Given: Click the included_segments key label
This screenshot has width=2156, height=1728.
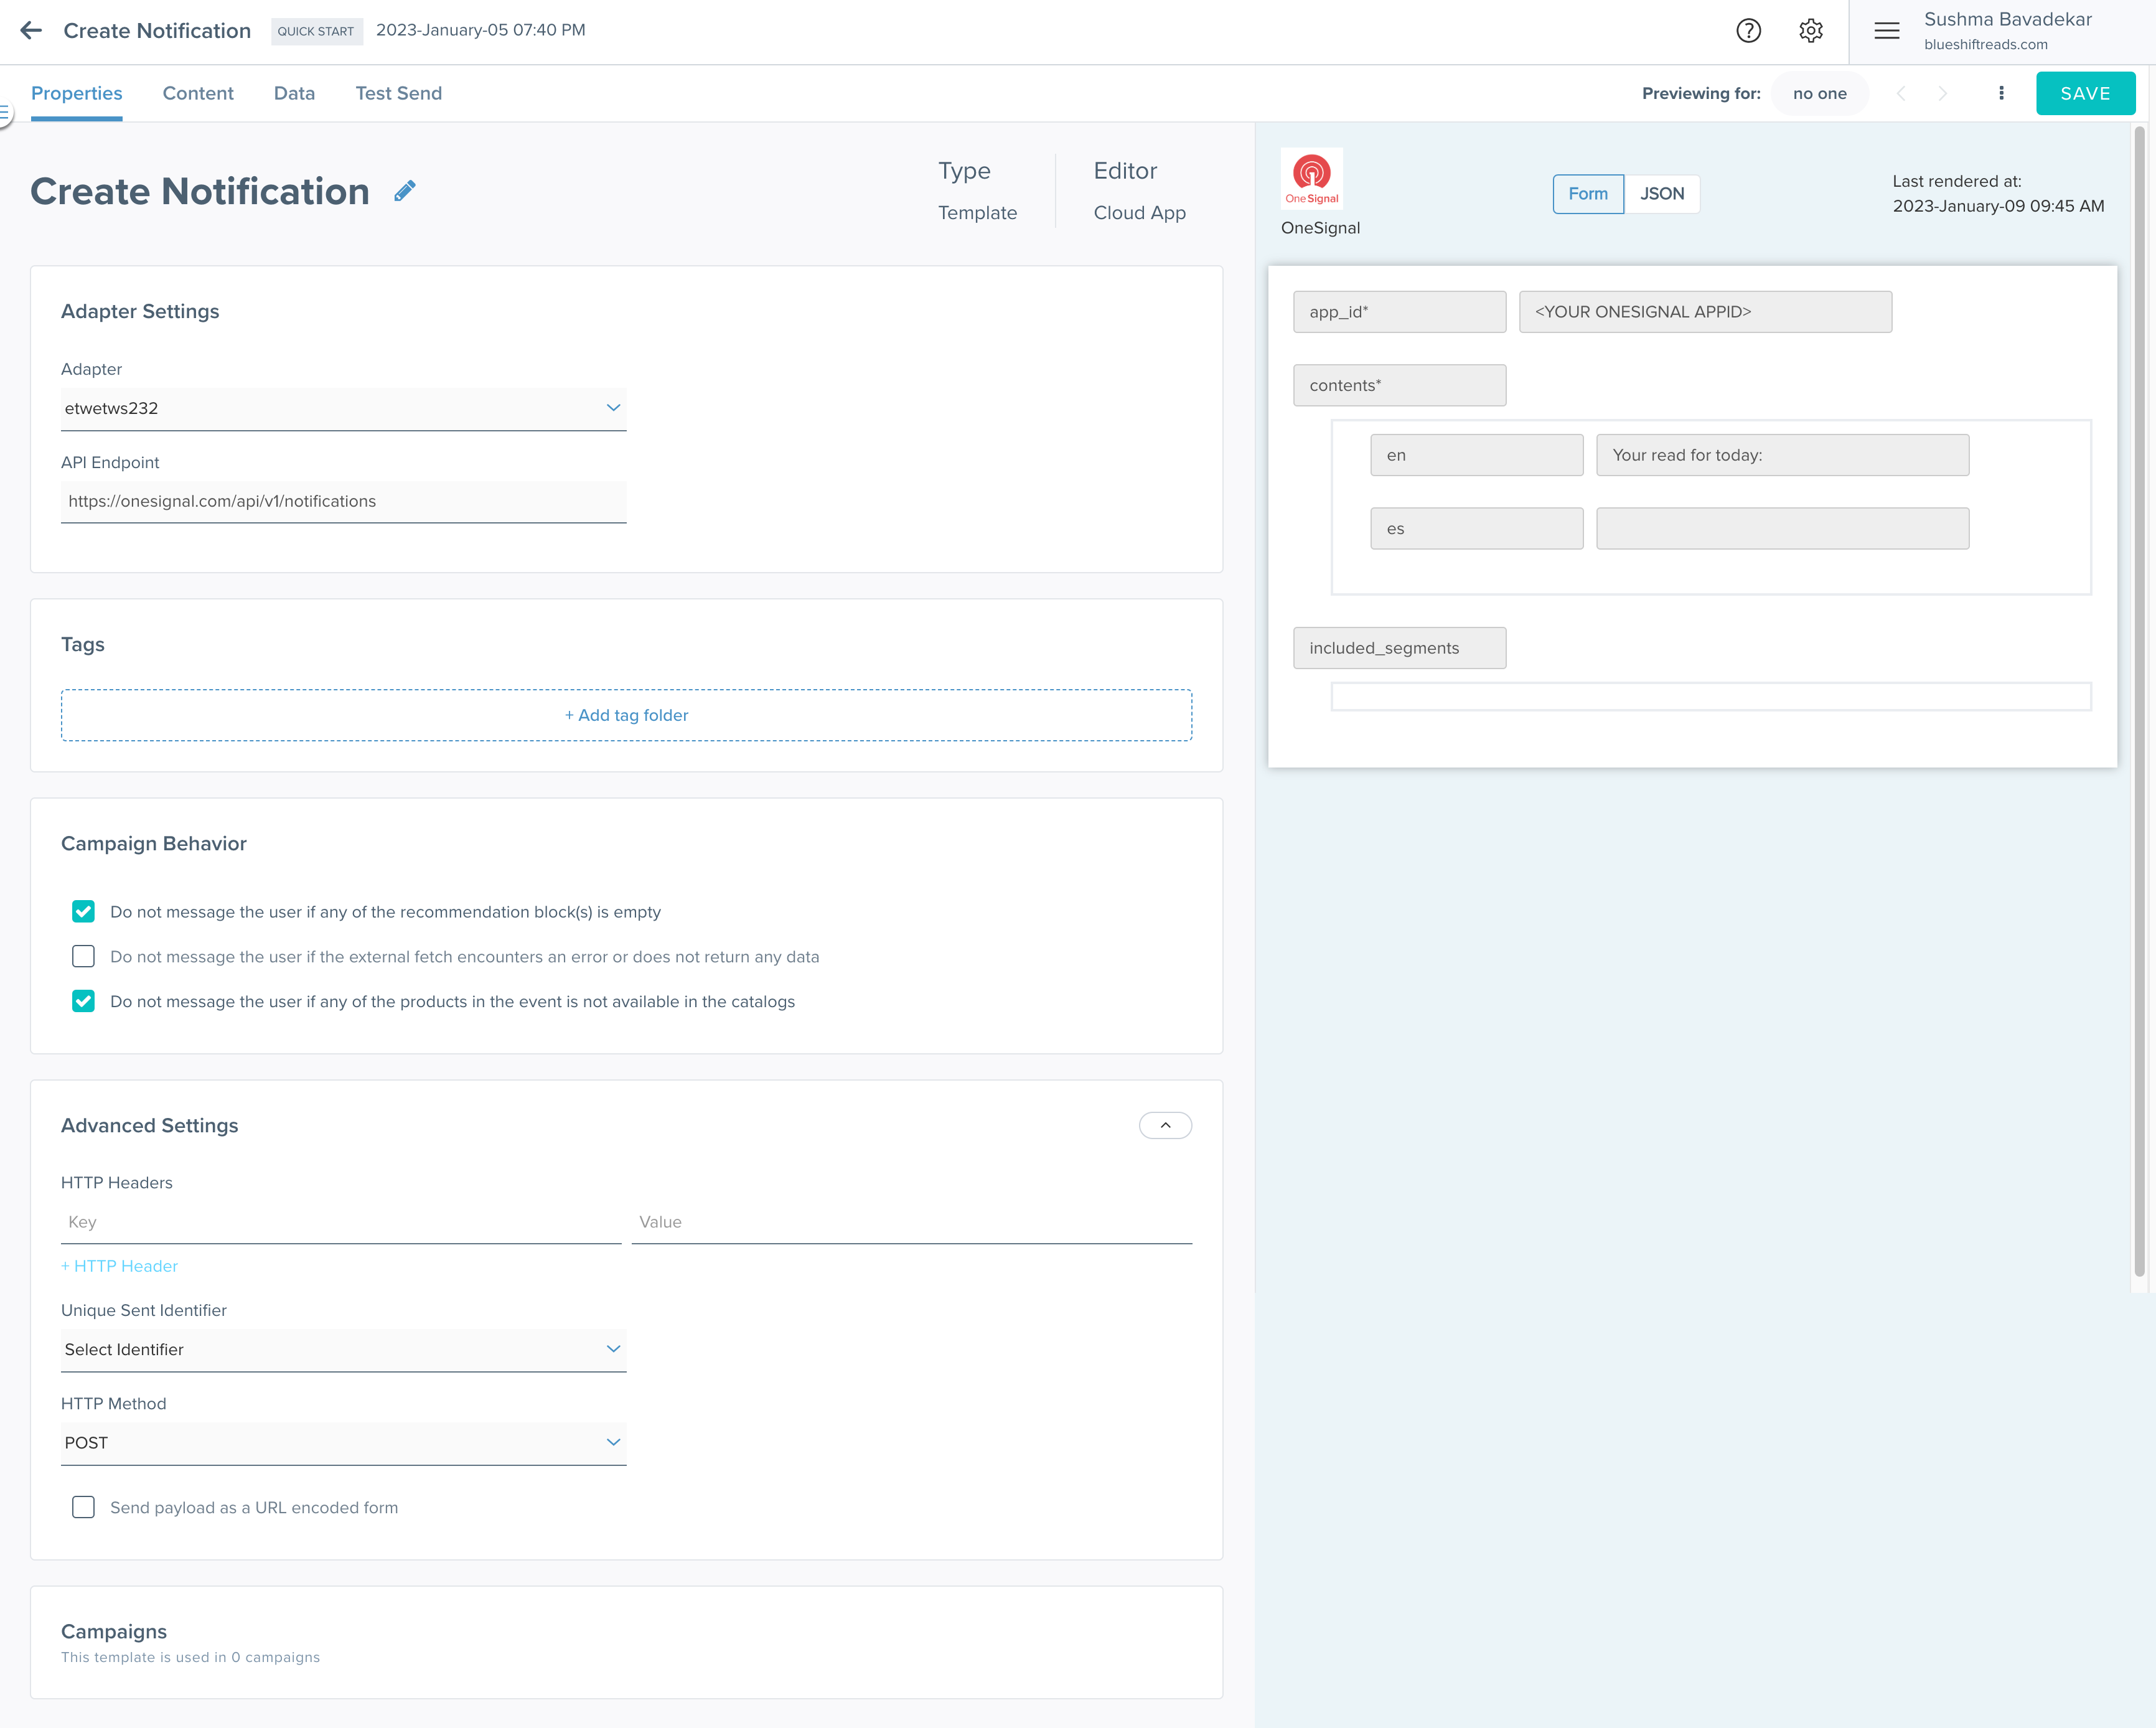Looking at the screenshot, I should click(1399, 648).
